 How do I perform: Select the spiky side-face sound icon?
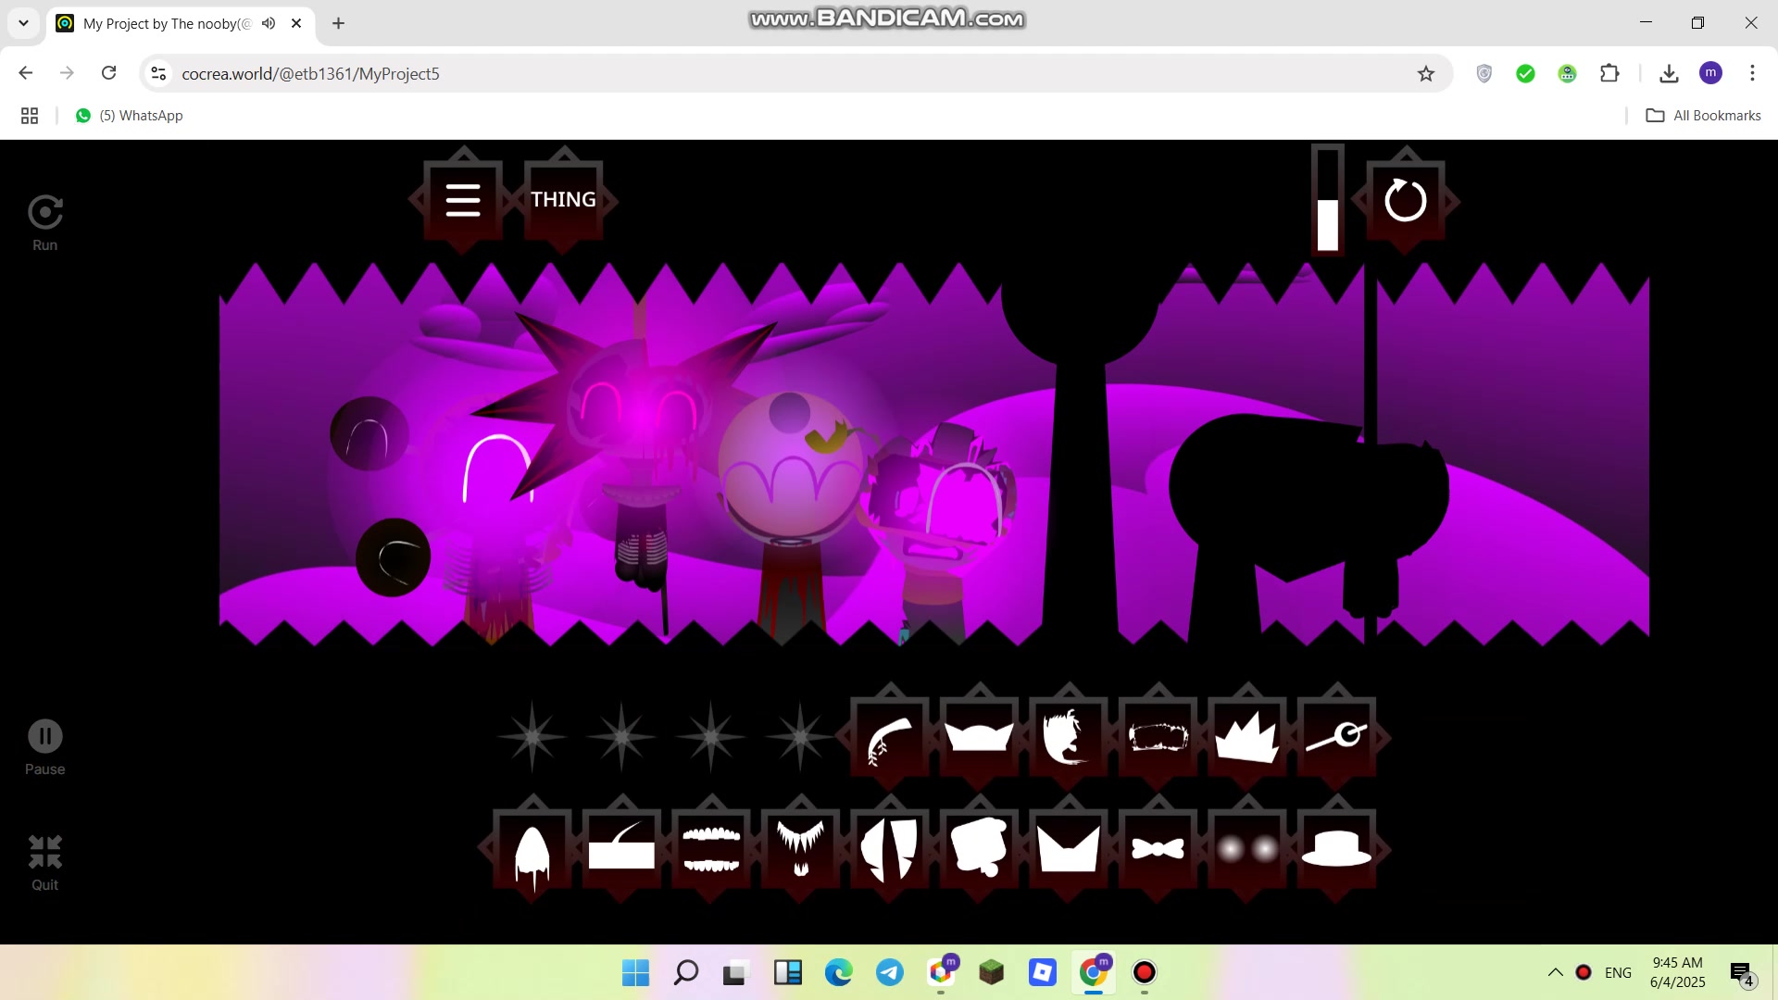click(1069, 738)
